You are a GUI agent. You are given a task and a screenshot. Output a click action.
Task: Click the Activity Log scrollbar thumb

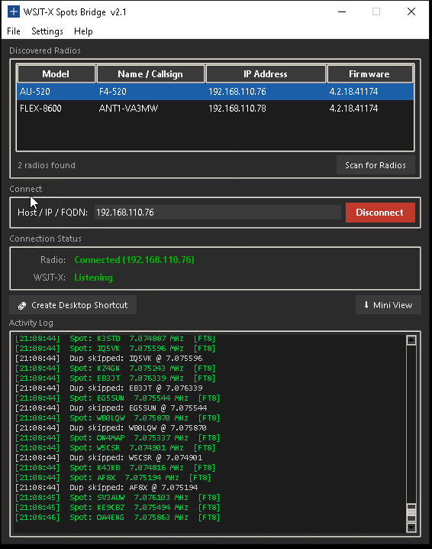click(411, 512)
